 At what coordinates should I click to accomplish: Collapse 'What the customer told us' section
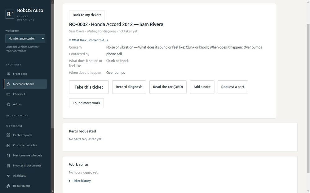[x=88, y=40]
